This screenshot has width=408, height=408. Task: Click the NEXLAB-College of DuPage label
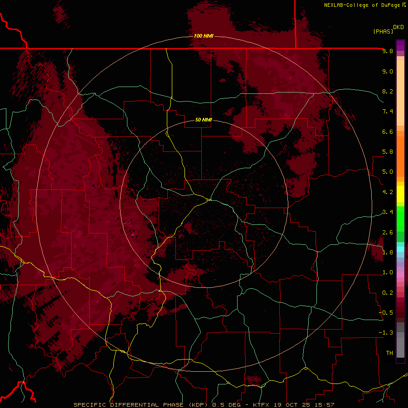(x=363, y=5)
